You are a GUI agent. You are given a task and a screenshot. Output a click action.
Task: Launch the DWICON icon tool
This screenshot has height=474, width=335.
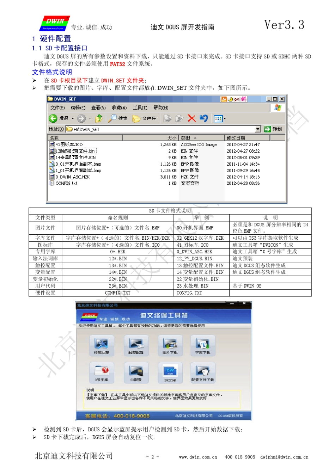170,372
